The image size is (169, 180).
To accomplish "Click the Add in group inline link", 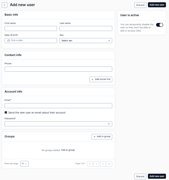I will tap(68, 150).
